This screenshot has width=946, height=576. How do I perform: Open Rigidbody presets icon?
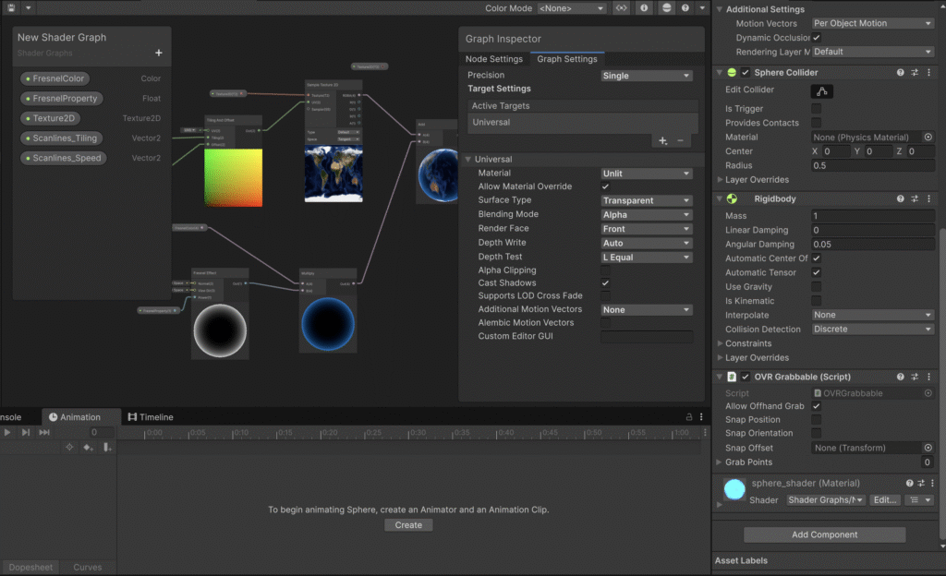[915, 198]
